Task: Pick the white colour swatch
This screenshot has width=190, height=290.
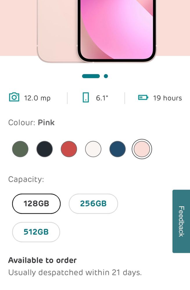Action: (93, 149)
